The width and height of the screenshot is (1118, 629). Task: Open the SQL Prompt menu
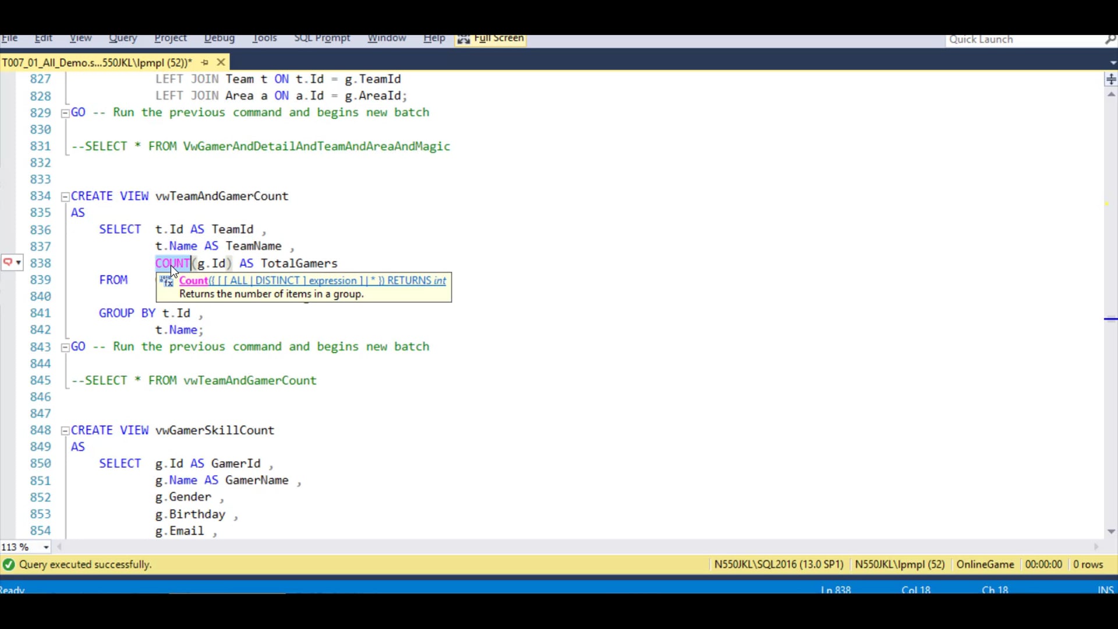pyautogui.click(x=321, y=38)
